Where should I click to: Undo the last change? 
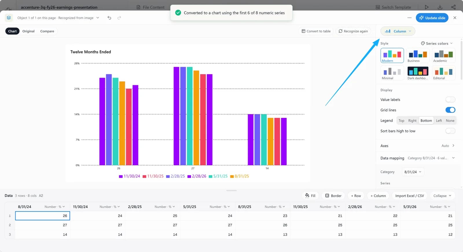[109, 18]
